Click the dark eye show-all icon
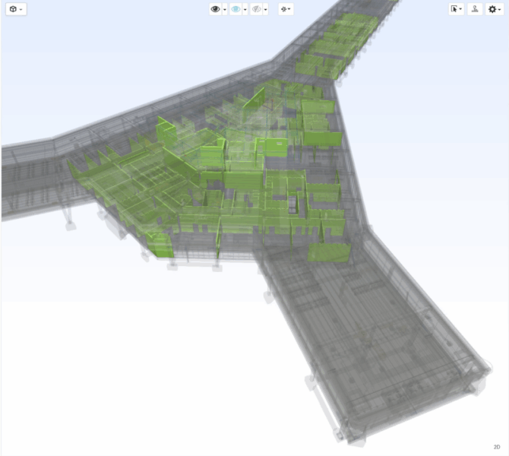 tap(216, 9)
